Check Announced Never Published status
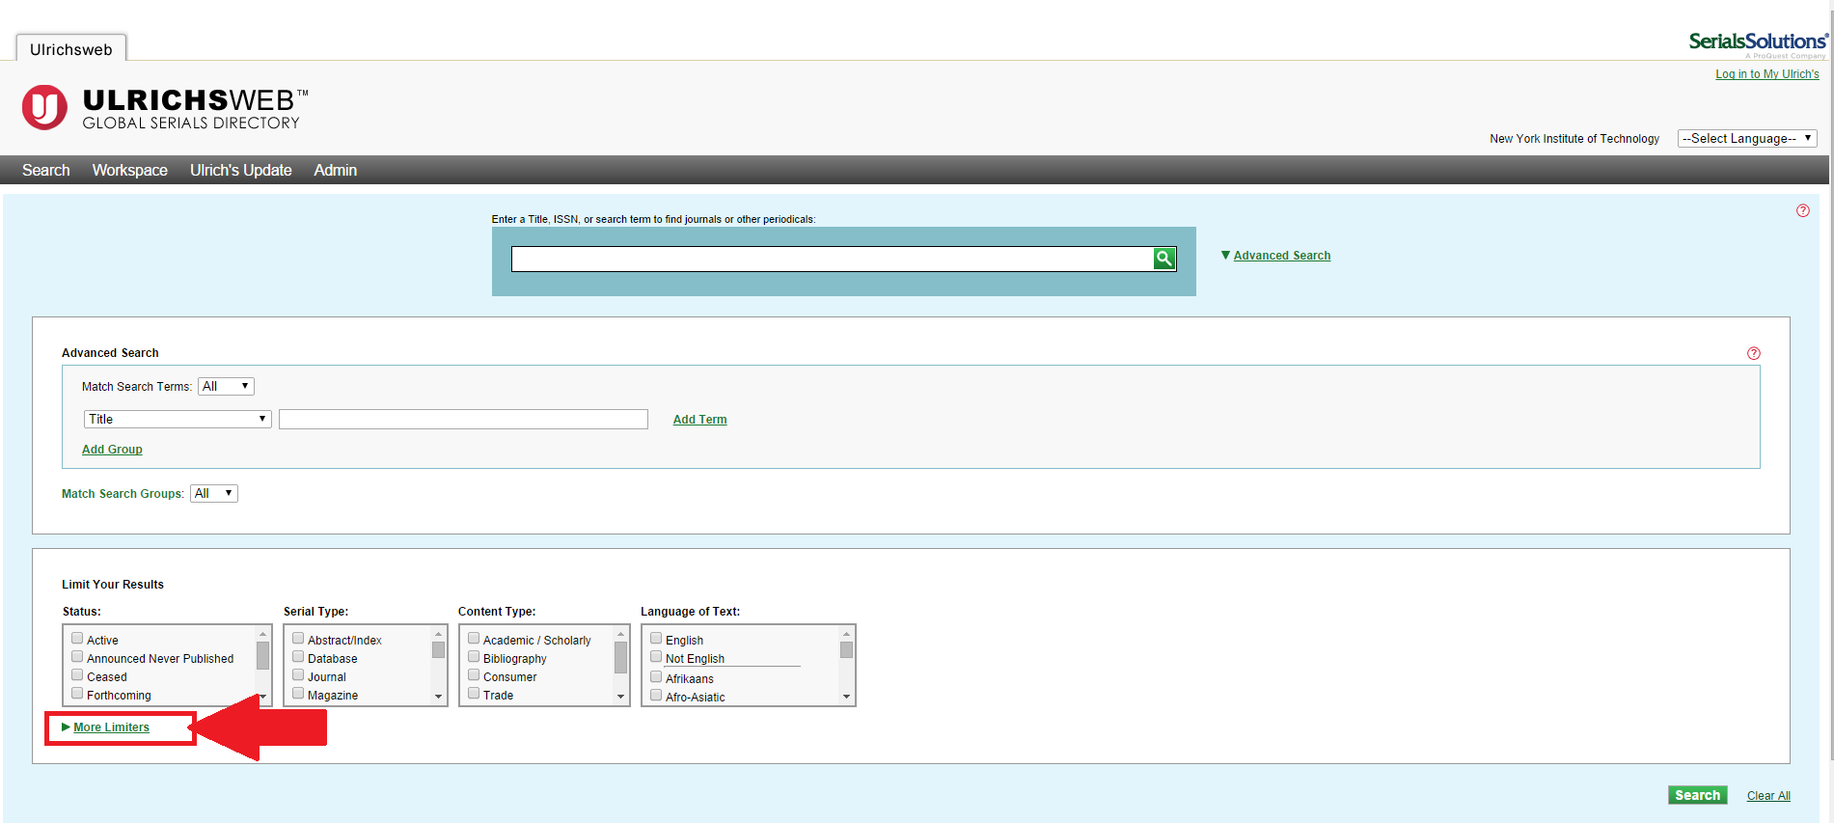 77,656
